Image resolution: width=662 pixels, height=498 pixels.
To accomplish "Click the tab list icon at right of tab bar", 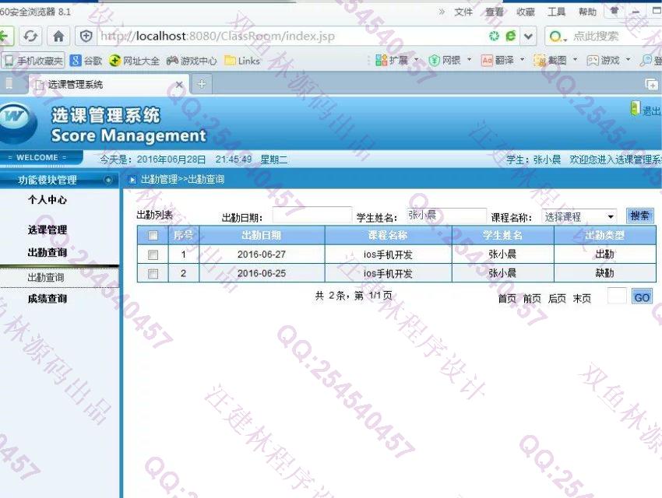I will pyautogui.click(x=651, y=84).
